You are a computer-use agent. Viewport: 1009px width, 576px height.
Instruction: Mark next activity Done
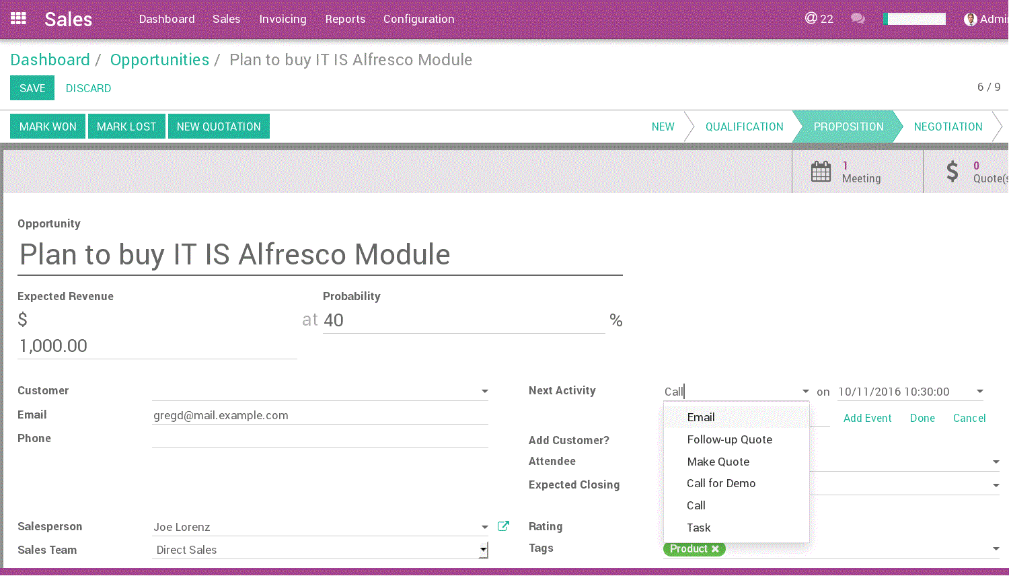click(922, 418)
